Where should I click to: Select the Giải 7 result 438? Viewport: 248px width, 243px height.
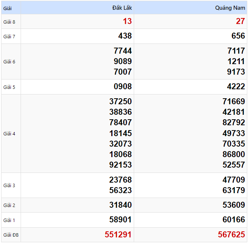point(125,36)
